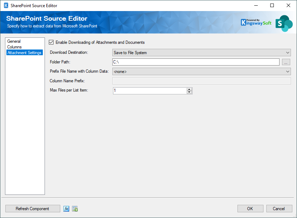The width and height of the screenshot is (297, 218).
Task: Click the Folder Path input field
Action: [x=196, y=62]
